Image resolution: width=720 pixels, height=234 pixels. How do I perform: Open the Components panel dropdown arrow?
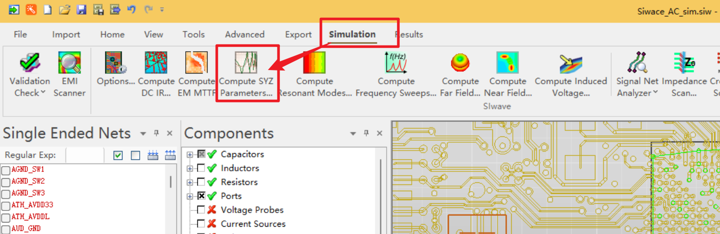353,134
